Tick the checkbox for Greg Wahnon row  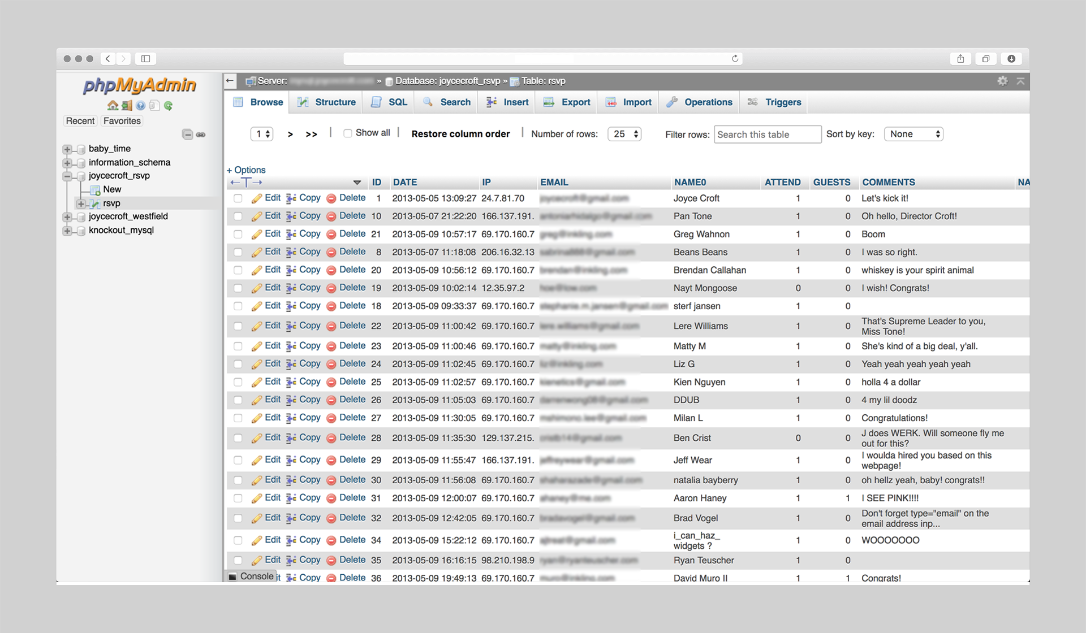(x=238, y=235)
